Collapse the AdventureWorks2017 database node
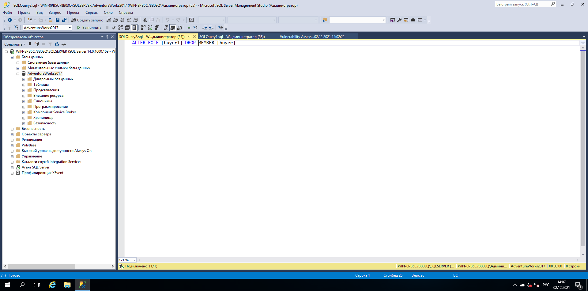 point(18,74)
